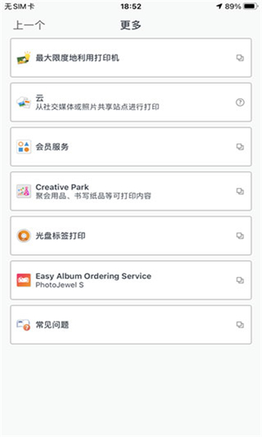The image size is (262, 437).
Task: Tap the orange disc label icon
Action: 24,236
